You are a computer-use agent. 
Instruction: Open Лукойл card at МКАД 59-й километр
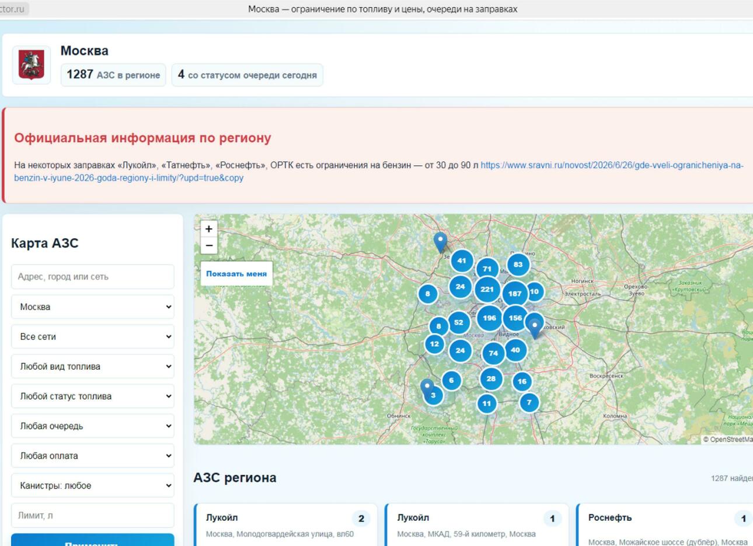point(477,525)
